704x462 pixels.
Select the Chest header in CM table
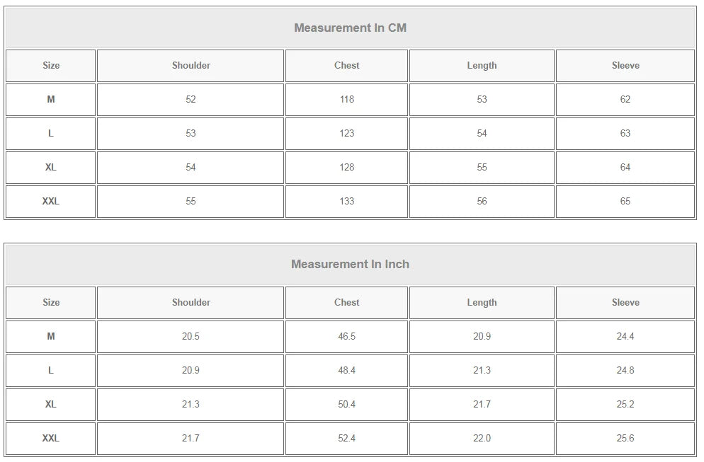click(x=346, y=66)
